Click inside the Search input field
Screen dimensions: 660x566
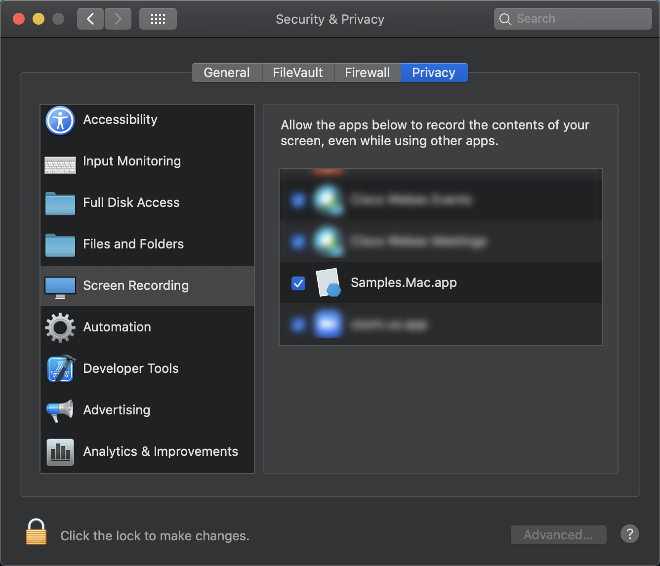pyautogui.click(x=573, y=19)
